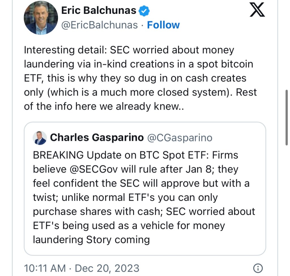The width and height of the screenshot is (290, 276).
Task: Click Charles Gasparino's small avatar icon
Action: click(40, 138)
